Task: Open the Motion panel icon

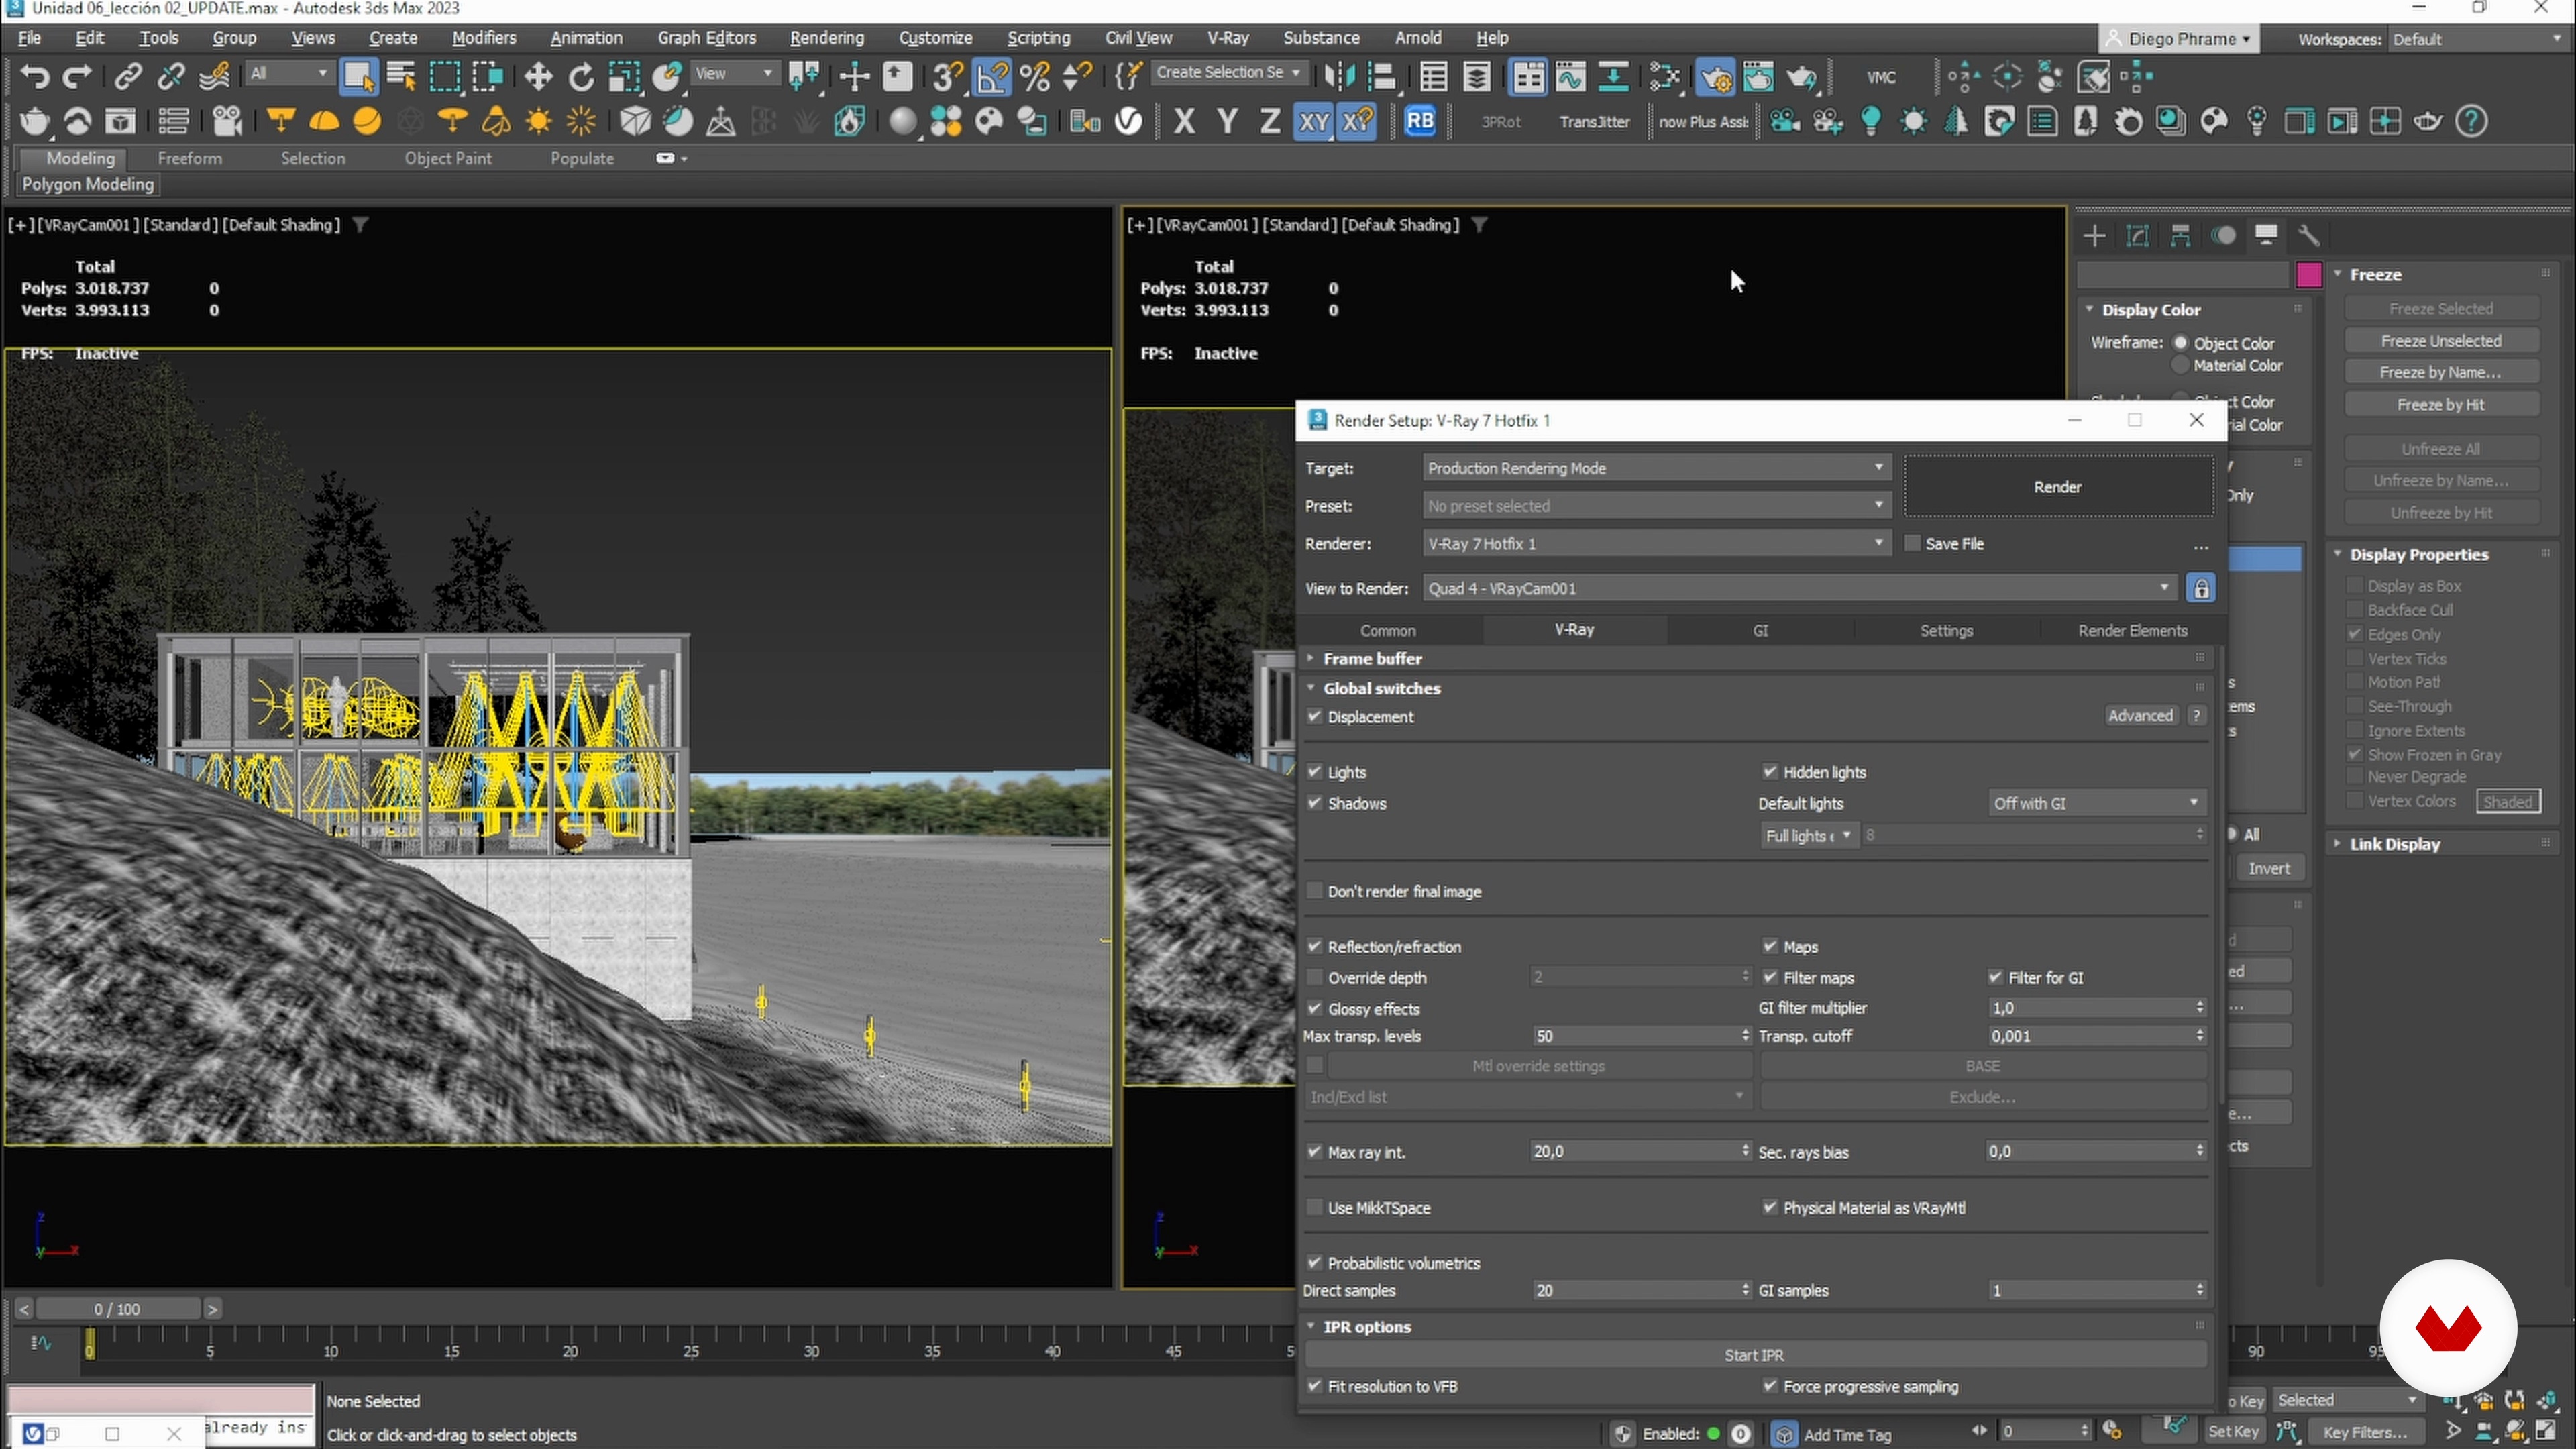Action: pyautogui.click(x=2223, y=235)
